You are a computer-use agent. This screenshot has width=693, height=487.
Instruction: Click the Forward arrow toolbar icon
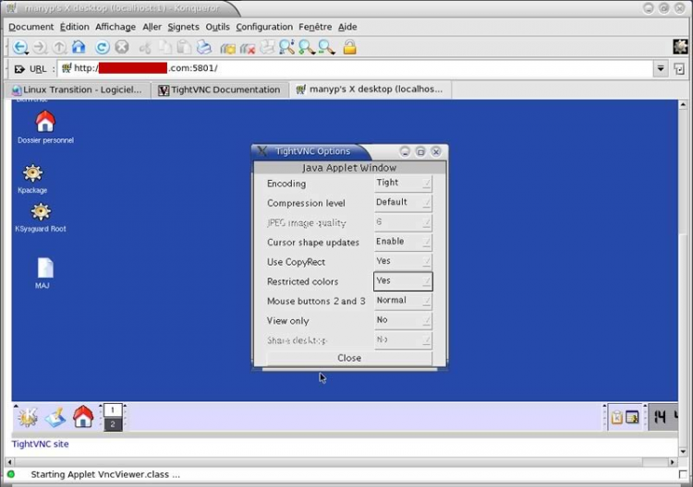coord(41,47)
